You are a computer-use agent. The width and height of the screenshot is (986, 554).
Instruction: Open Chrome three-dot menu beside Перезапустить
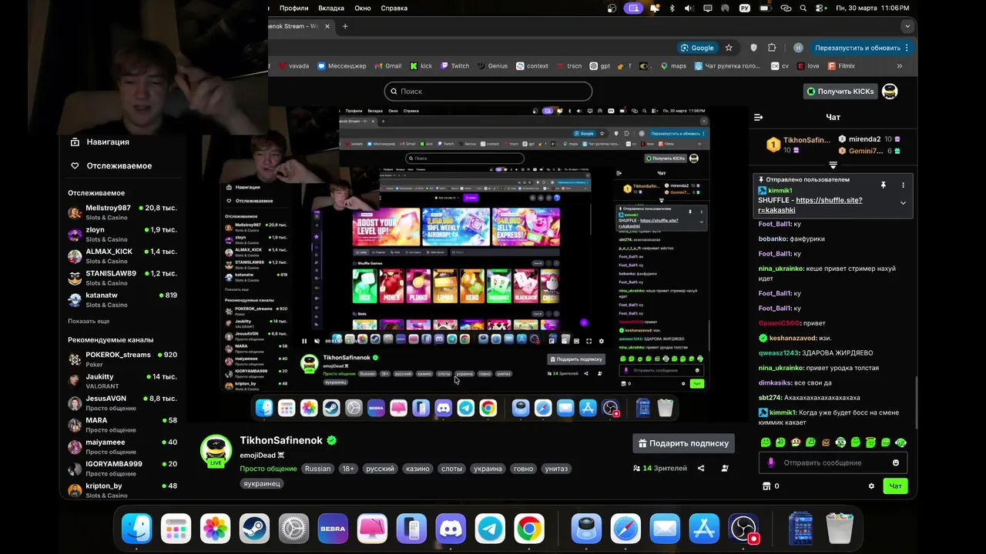tap(907, 48)
